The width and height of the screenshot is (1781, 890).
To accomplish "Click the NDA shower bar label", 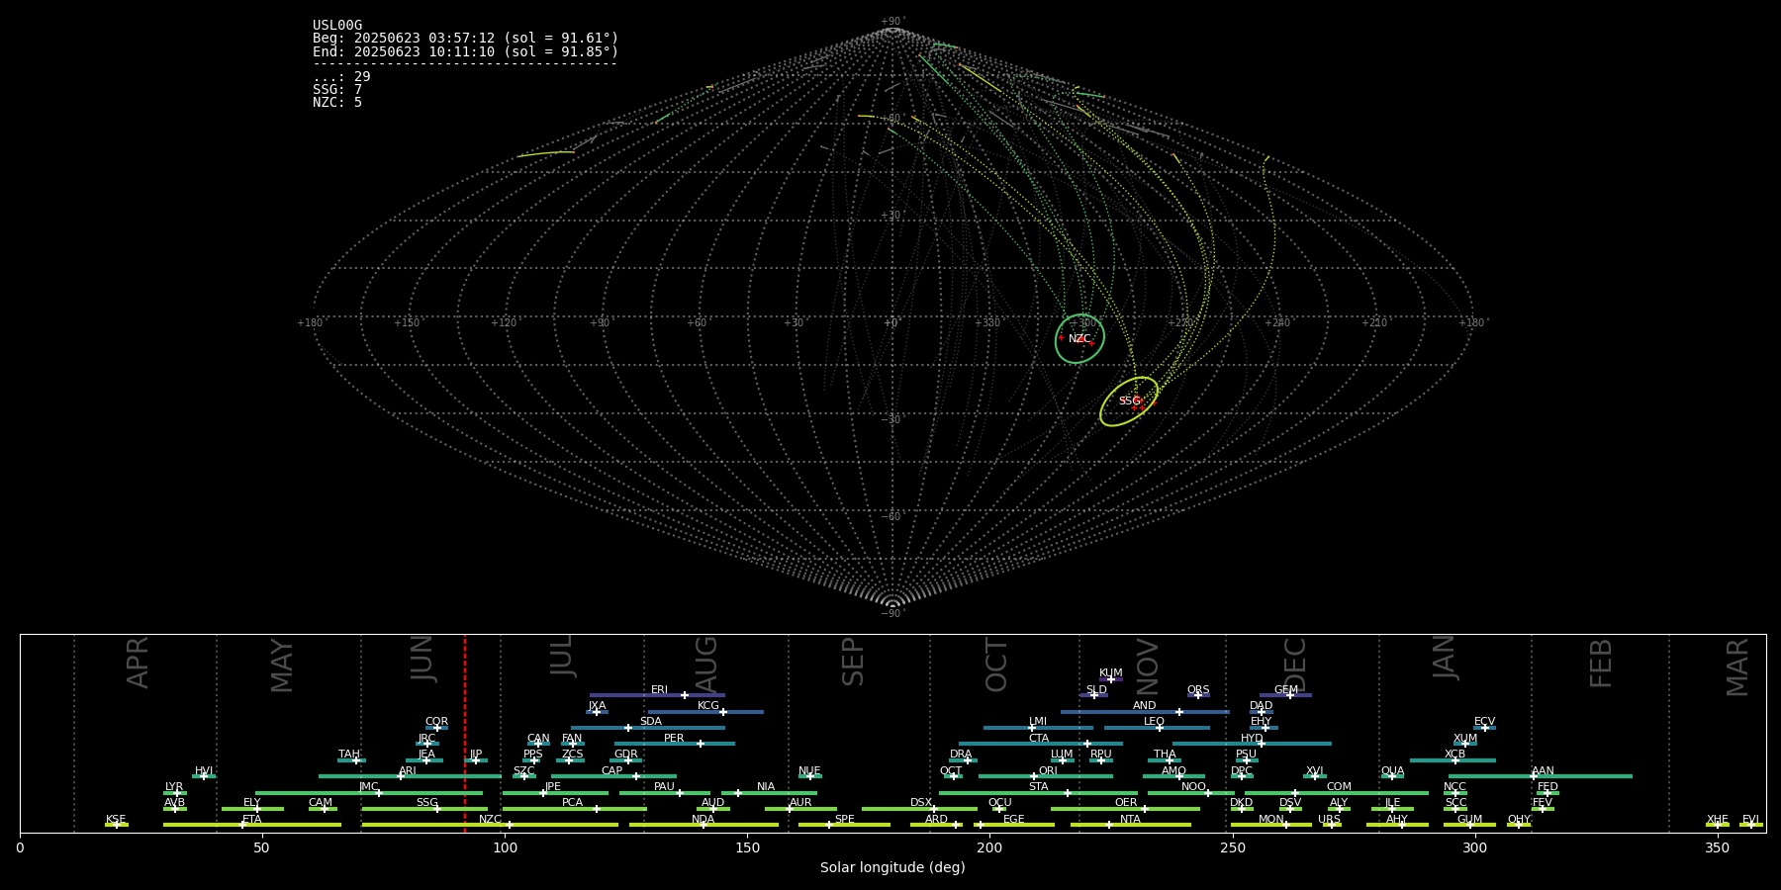I will [x=703, y=820].
